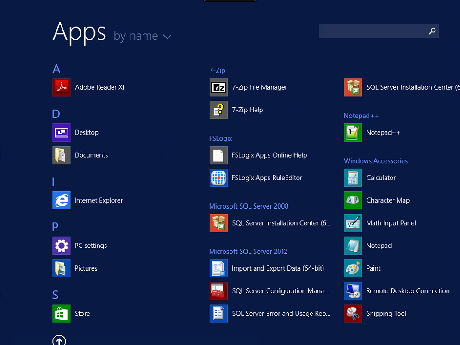Launch FSLogix Apps RuleEditor
Viewport: 460px width, 345px height.
point(256,178)
